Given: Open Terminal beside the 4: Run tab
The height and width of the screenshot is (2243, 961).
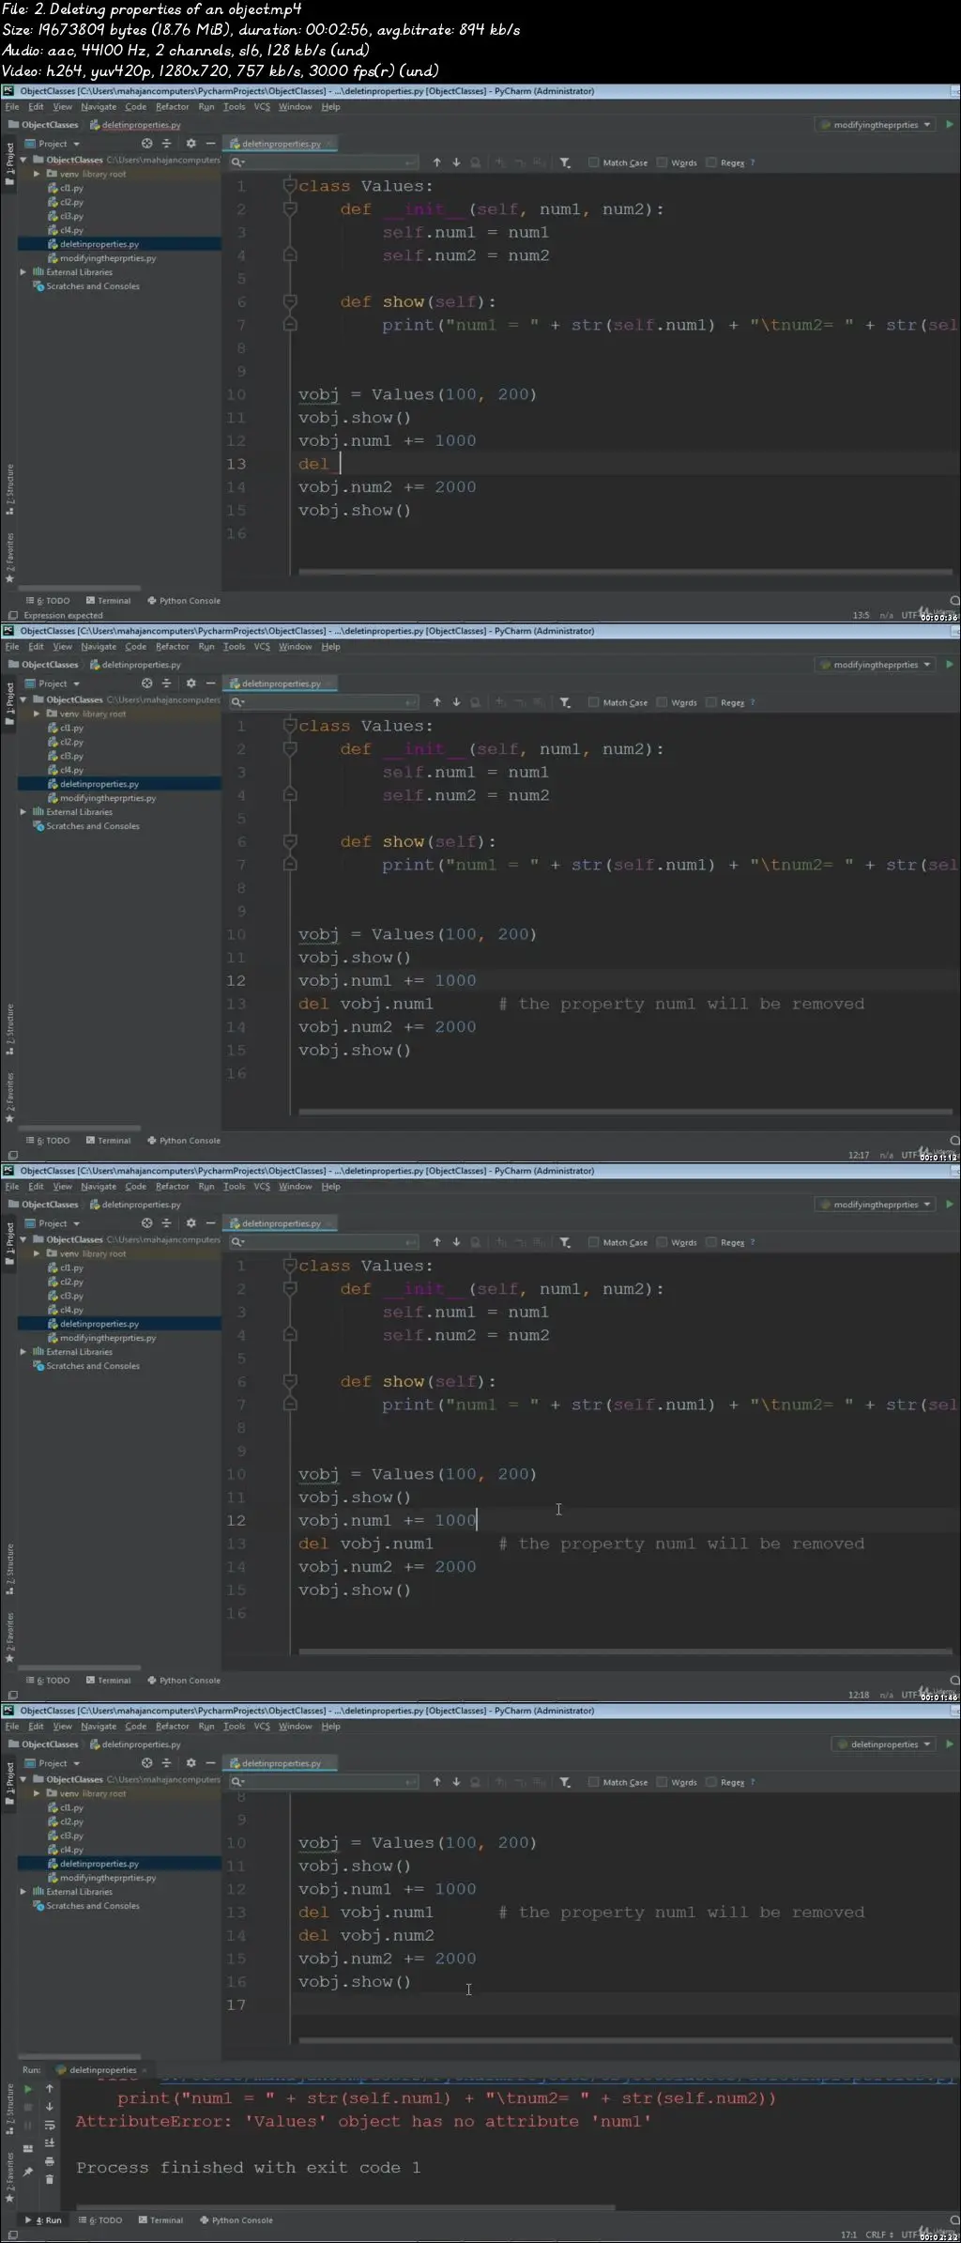Looking at the screenshot, I should (x=160, y=2220).
